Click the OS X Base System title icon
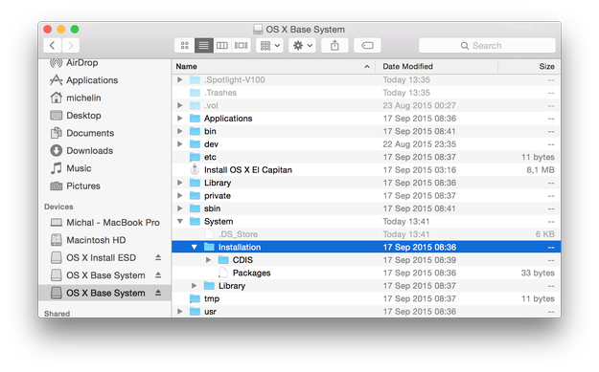Viewport: 599px width, 372px height. (258, 30)
